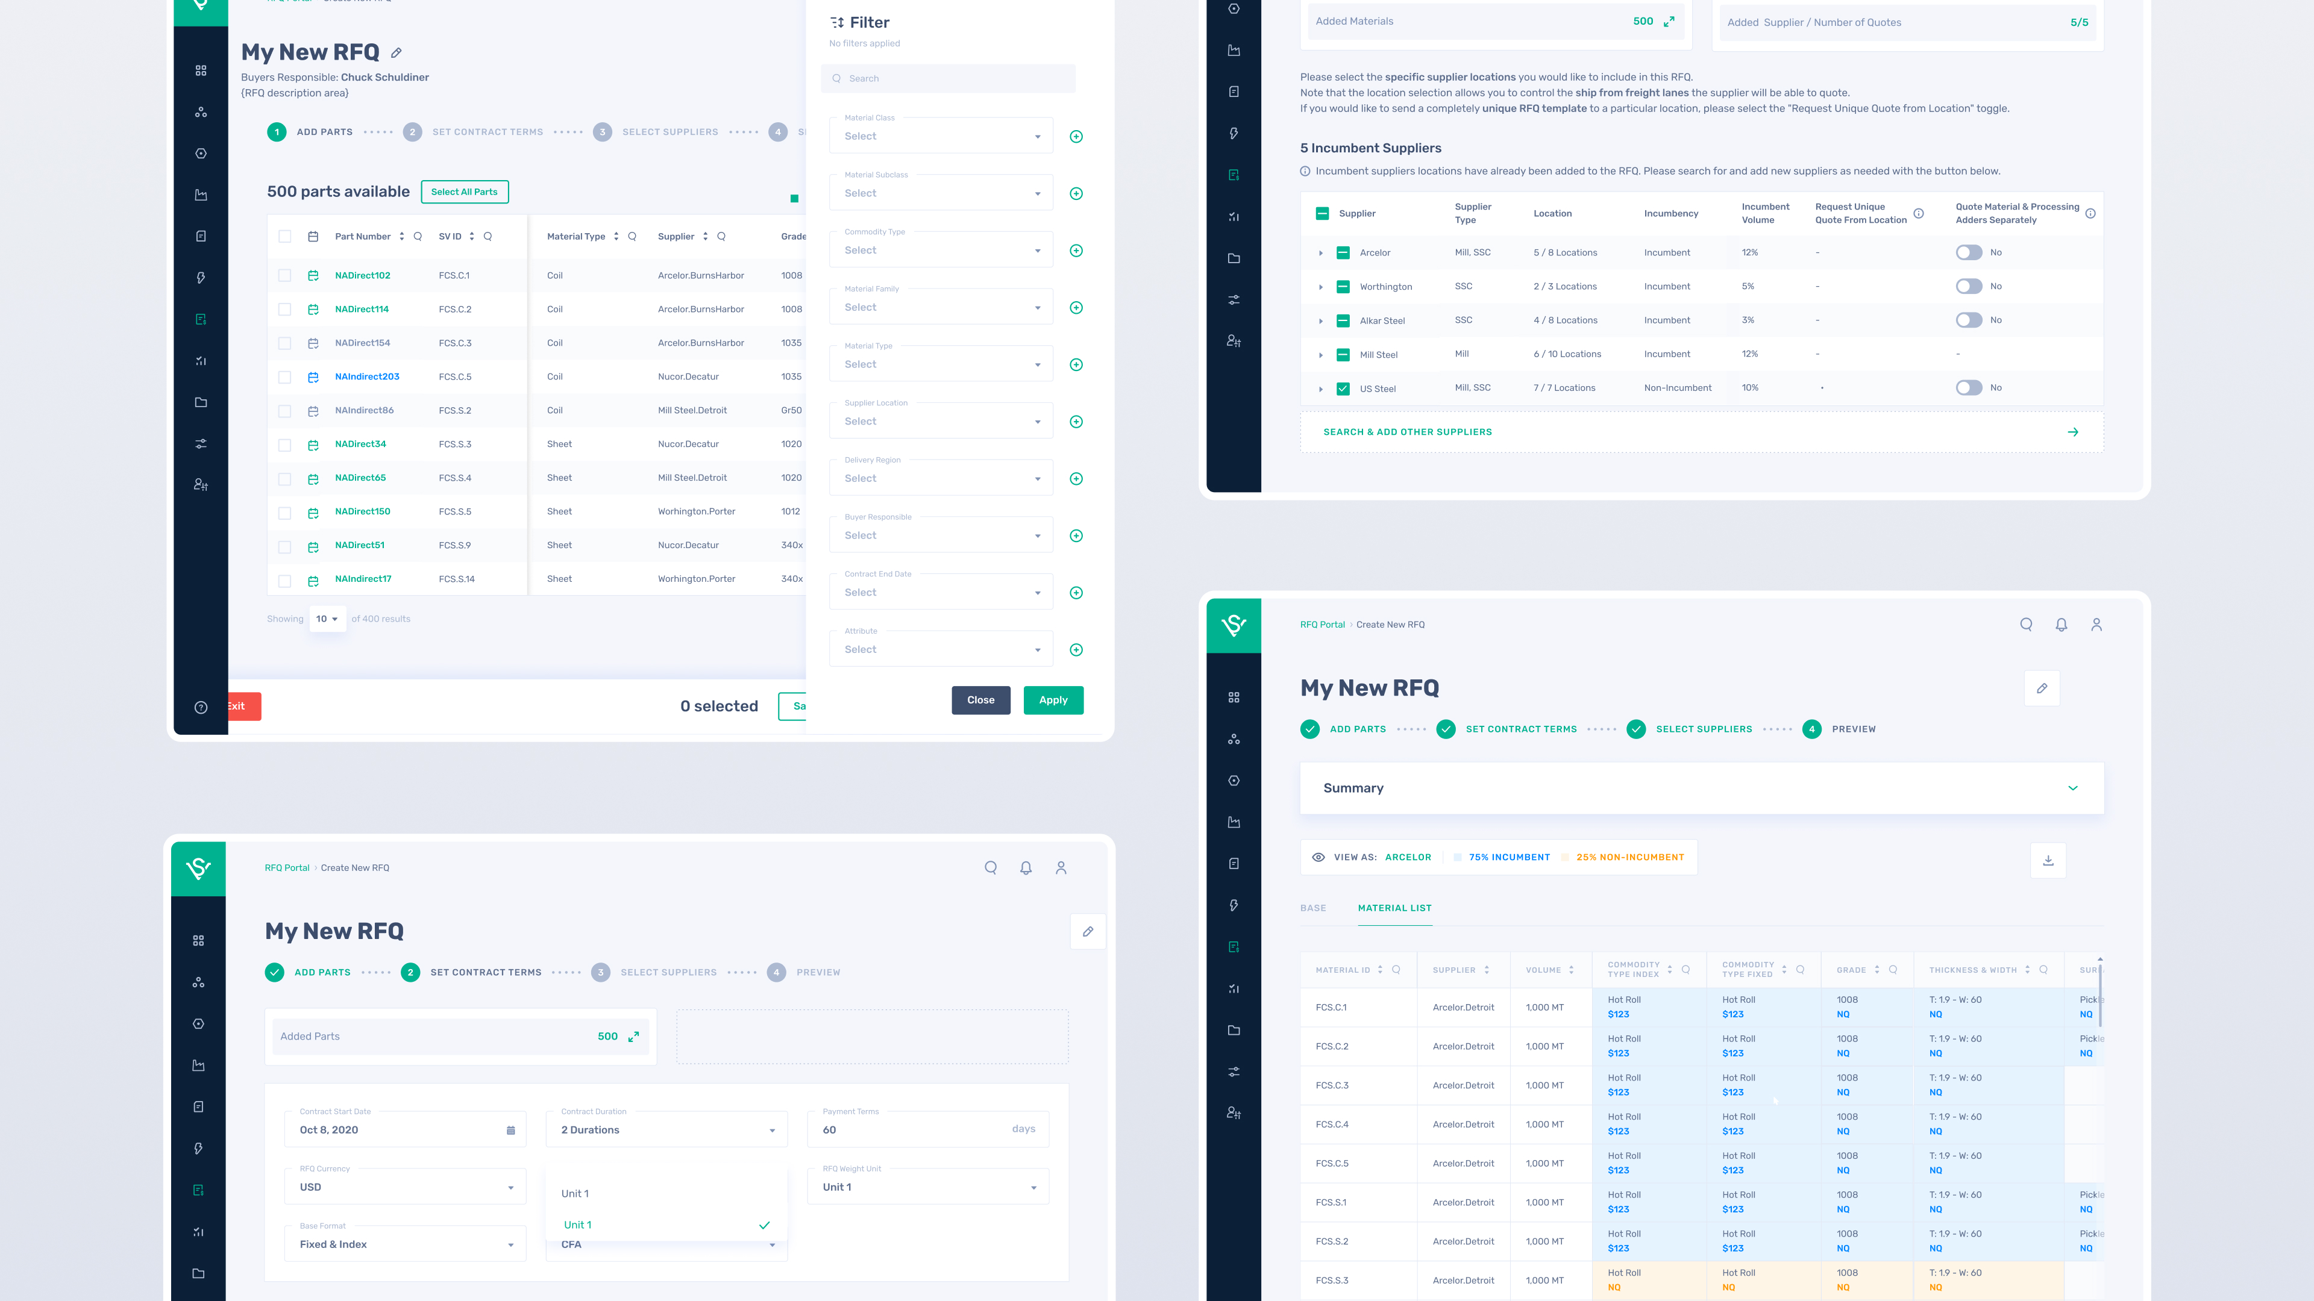This screenshot has width=2314, height=1301.
Task: Click the search magnifier icon in the header
Action: (2027, 624)
